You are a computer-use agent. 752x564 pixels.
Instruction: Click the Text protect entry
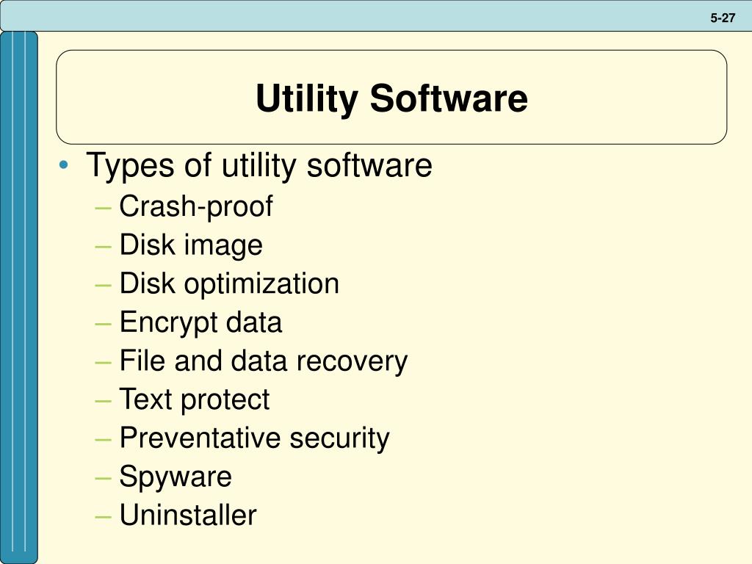(194, 399)
